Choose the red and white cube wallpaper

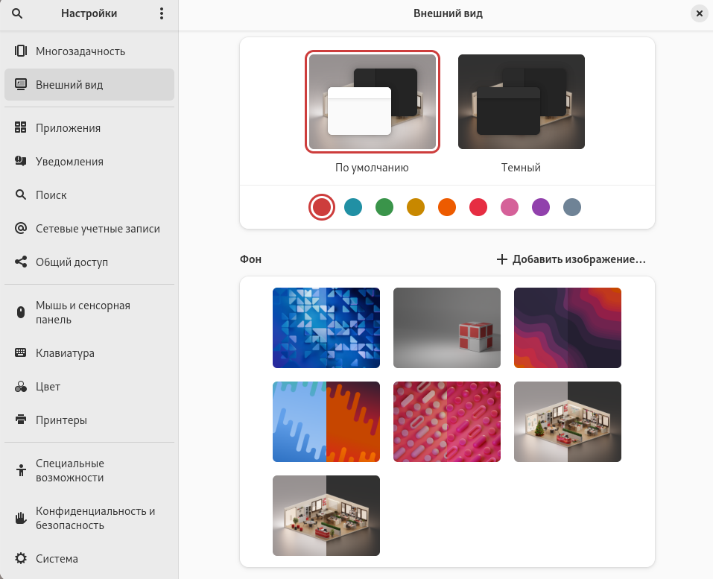[447, 328]
